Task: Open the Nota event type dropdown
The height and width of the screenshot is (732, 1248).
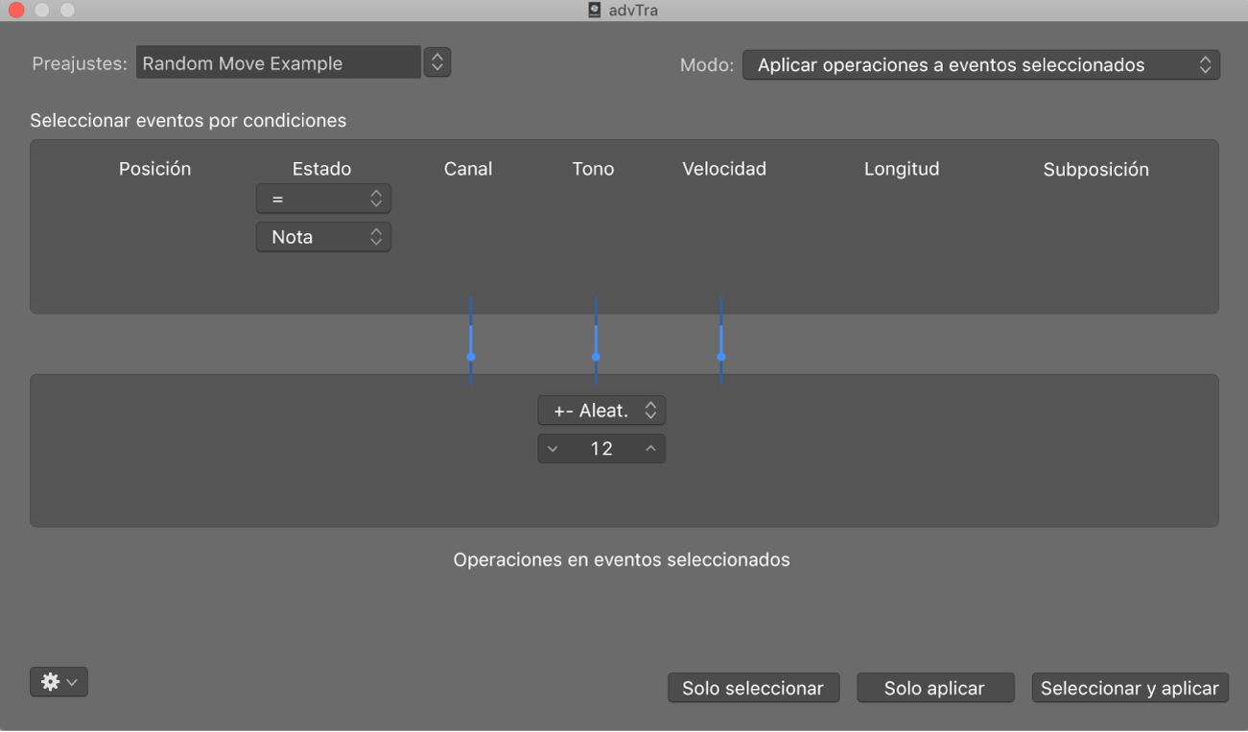Action: coord(323,236)
